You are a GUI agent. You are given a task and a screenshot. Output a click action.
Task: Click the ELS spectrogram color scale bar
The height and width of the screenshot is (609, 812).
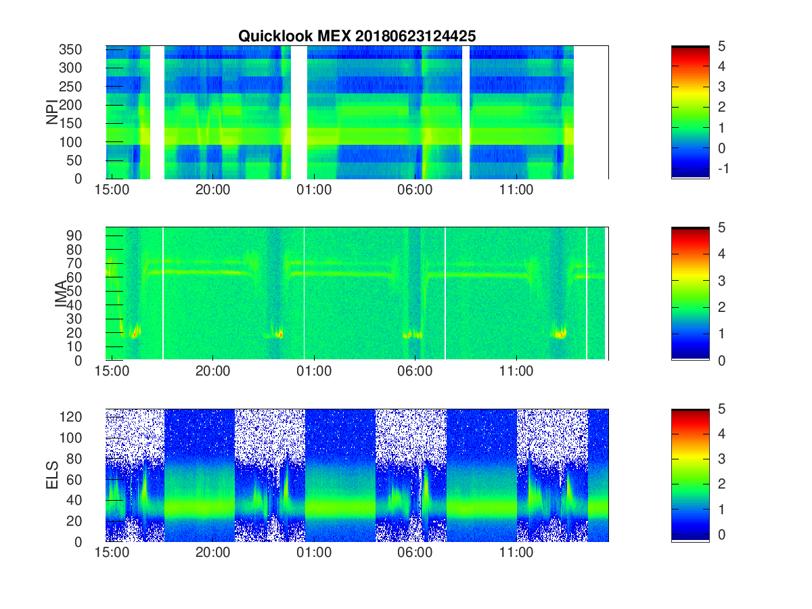tap(690, 475)
